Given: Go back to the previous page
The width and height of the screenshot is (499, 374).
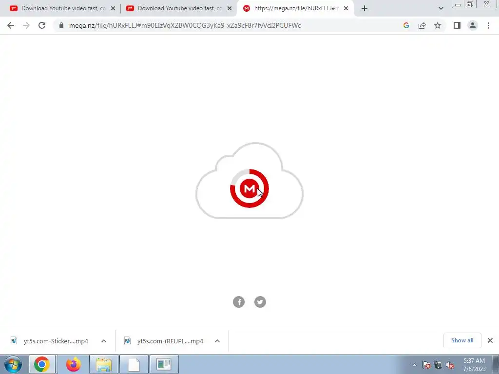Looking at the screenshot, I should pyautogui.click(x=11, y=25).
